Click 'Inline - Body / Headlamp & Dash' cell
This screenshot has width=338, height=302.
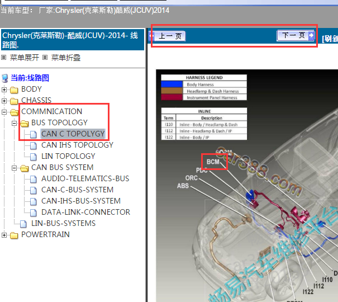pyautogui.click(x=212, y=125)
